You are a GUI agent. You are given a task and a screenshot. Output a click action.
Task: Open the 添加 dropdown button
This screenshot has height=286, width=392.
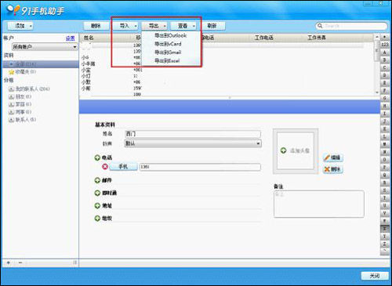[20, 26]
